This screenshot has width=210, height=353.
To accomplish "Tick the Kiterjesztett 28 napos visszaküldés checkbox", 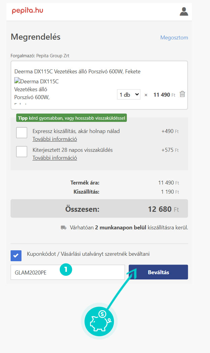I will [x=22, y=152].
